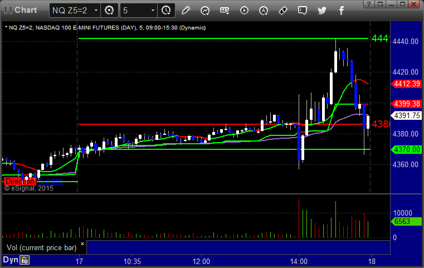Click the 10000 volume axis label
Screen dimensions: 424x268
tap(402, 213)
